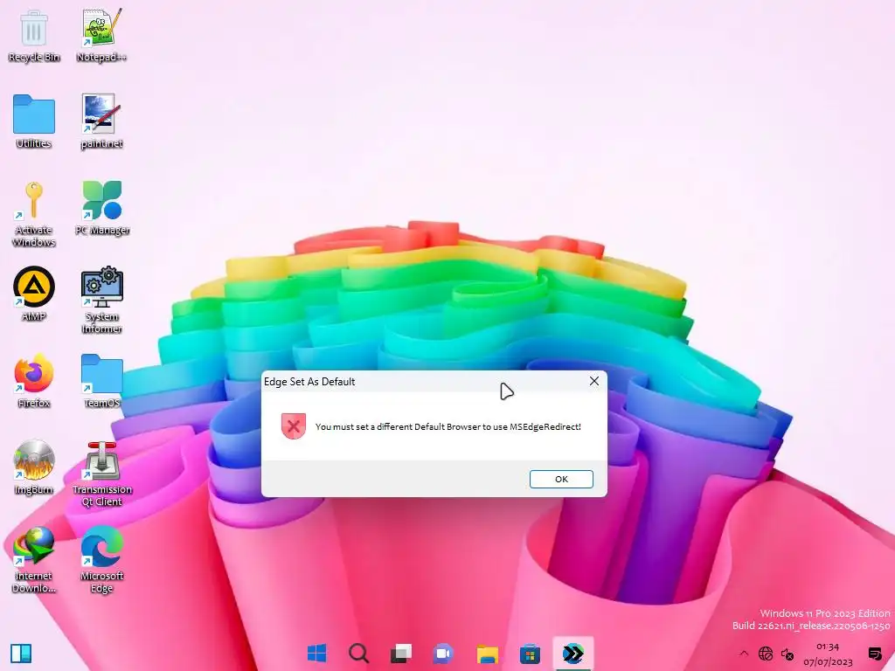Select the Firefox desktop shortcut

click(x=34, y=381)
